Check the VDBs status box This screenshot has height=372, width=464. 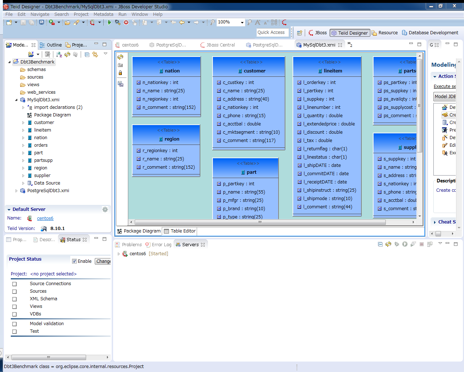(14, 314)
